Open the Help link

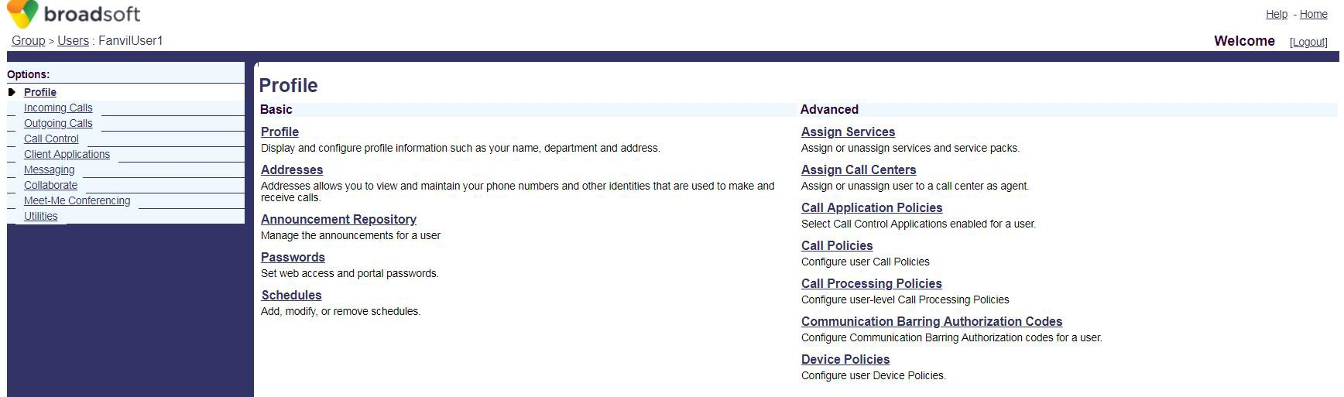click(x=1276, y=15)
